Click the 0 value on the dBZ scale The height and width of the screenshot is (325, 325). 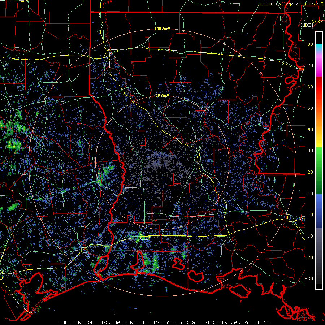coord(311,215)
